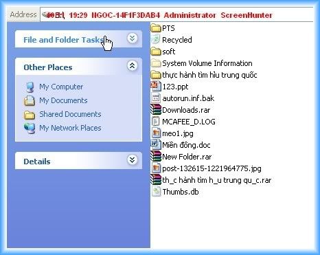Click the Other Places header title
The height and width of the screenshot is (255, 320).
pyautogui.click(x=48, y=67)
